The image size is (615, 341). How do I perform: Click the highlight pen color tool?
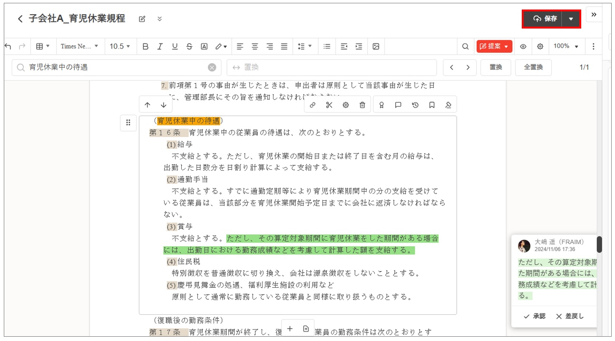point(220,46)
